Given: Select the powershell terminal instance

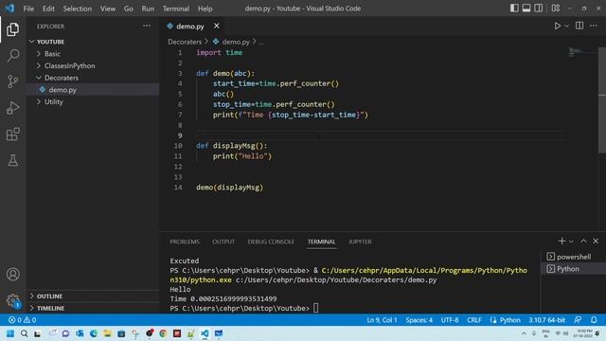Looking at the screenshot, I should (574, 257).
